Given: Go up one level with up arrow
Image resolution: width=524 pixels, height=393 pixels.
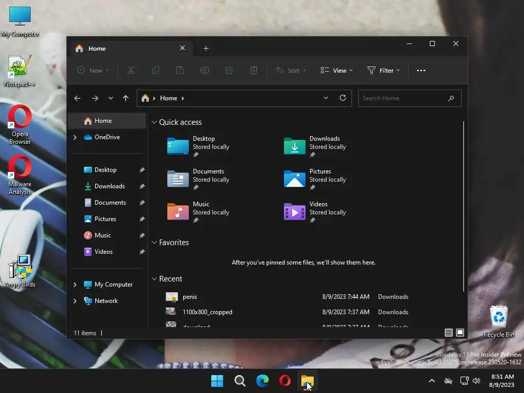Looking at the screenshot, I should click(126, 98).
